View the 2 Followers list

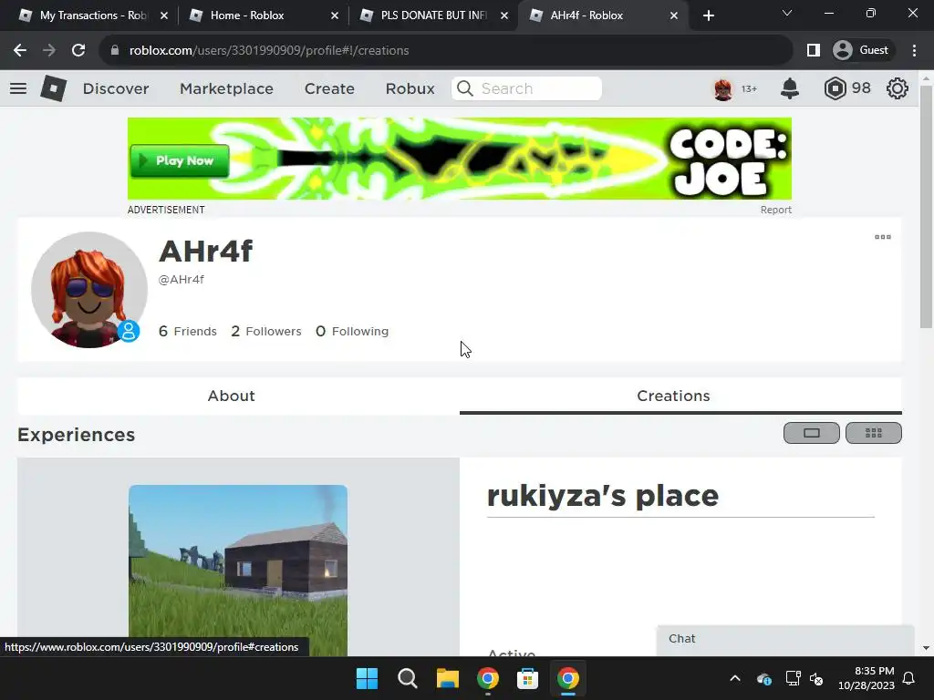coord(266,332)
